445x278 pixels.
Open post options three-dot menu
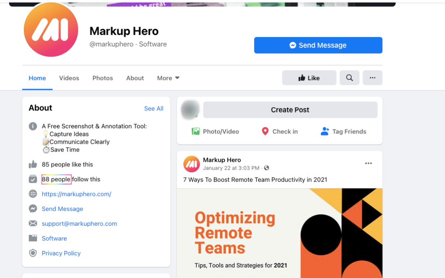[368, 164]
